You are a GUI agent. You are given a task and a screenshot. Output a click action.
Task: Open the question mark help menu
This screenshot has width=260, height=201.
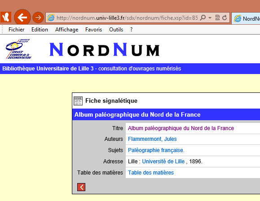(x=131, y=30)
